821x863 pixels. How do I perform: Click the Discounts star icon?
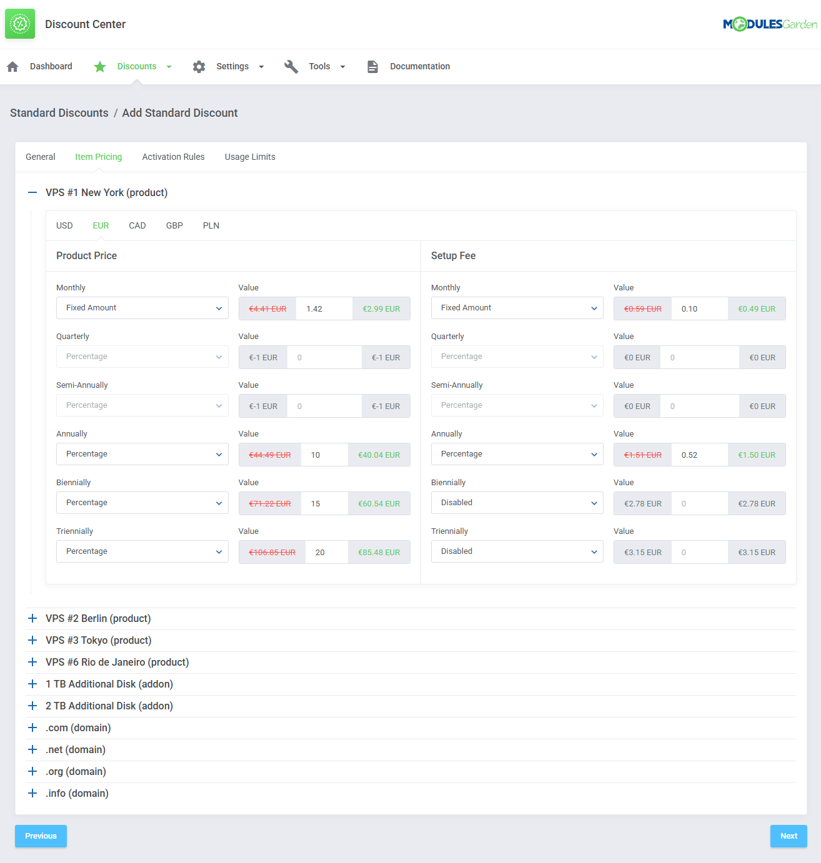click(100, 67)
